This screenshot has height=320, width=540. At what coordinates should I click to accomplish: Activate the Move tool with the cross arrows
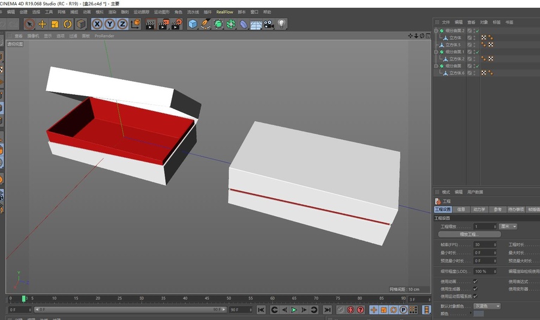coord(43,24)
